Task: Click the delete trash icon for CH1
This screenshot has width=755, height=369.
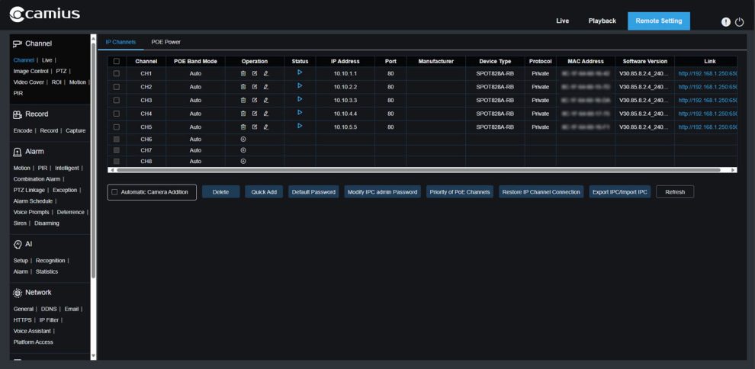Action: pyautogui.click(x=243, y=73)
